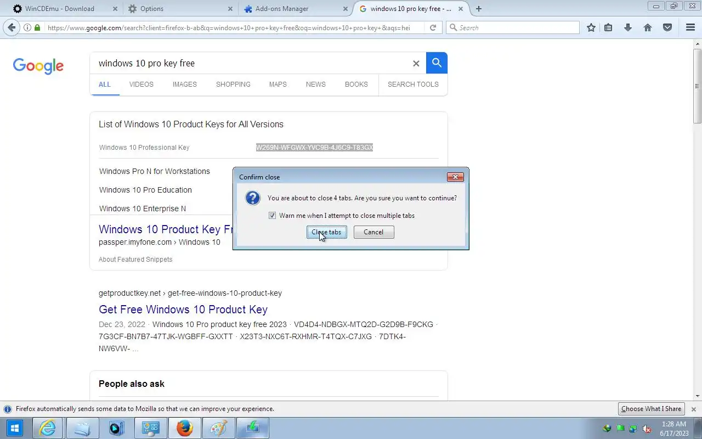Open the Pocket icon in toolbar
The image size is (702, 439).
click(x=667, y=27)
